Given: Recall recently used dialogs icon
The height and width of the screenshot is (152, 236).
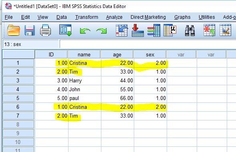Looking at the screenshot, I should point(65,30).
